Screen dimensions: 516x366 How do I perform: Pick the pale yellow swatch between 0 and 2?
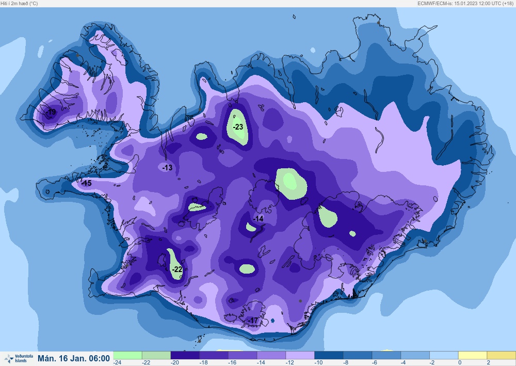click(473, 355)
